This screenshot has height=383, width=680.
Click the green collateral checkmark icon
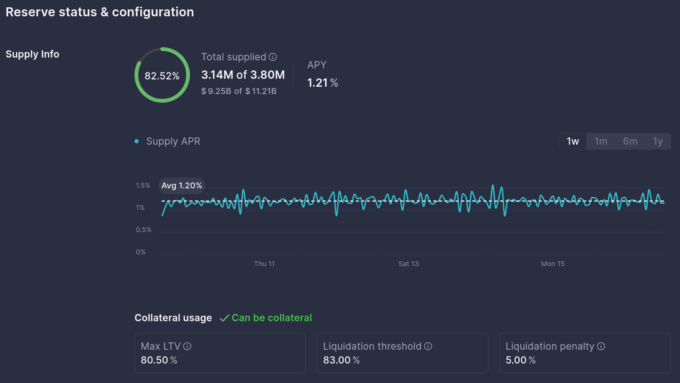[225, 318]
